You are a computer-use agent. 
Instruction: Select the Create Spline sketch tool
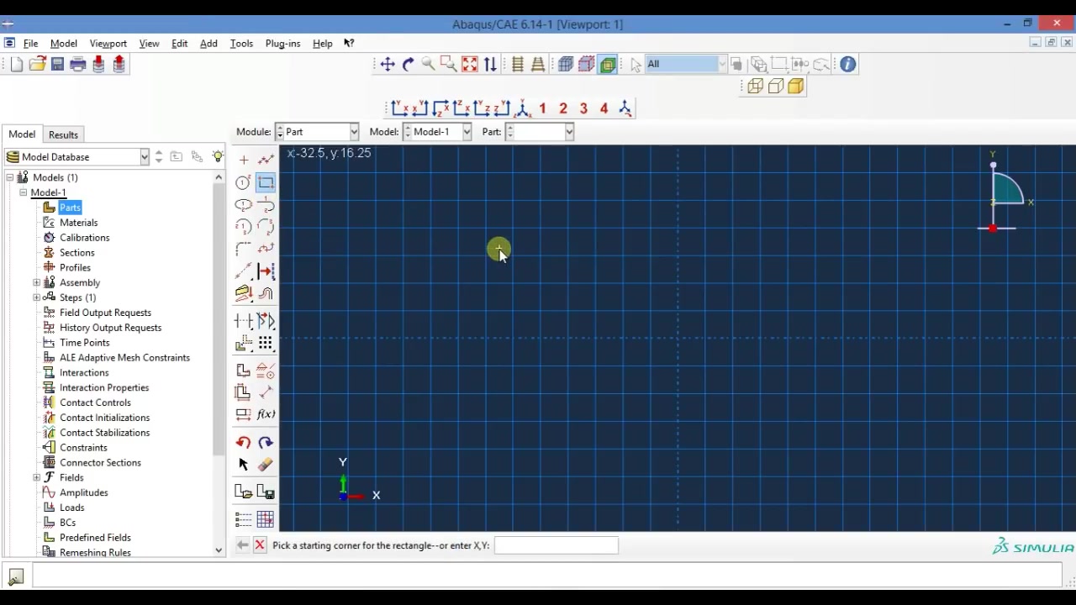click(x=266, y=249)
